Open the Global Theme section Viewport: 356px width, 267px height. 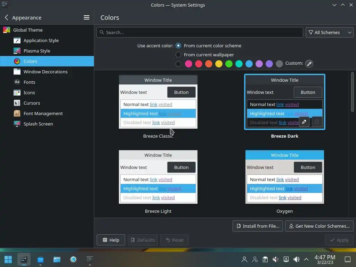(x=47, y=30)
